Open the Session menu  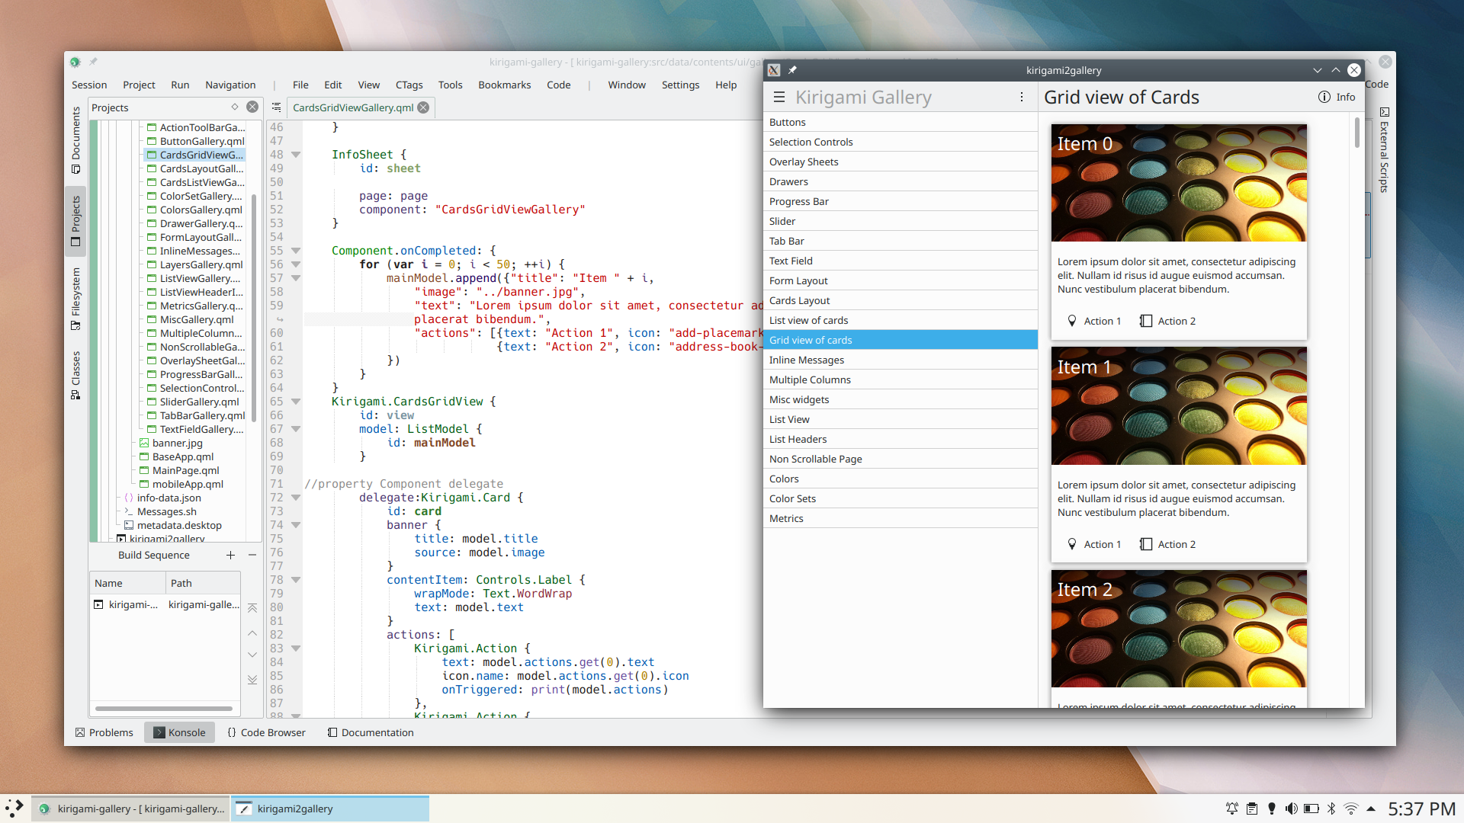(x=89, y=85)
